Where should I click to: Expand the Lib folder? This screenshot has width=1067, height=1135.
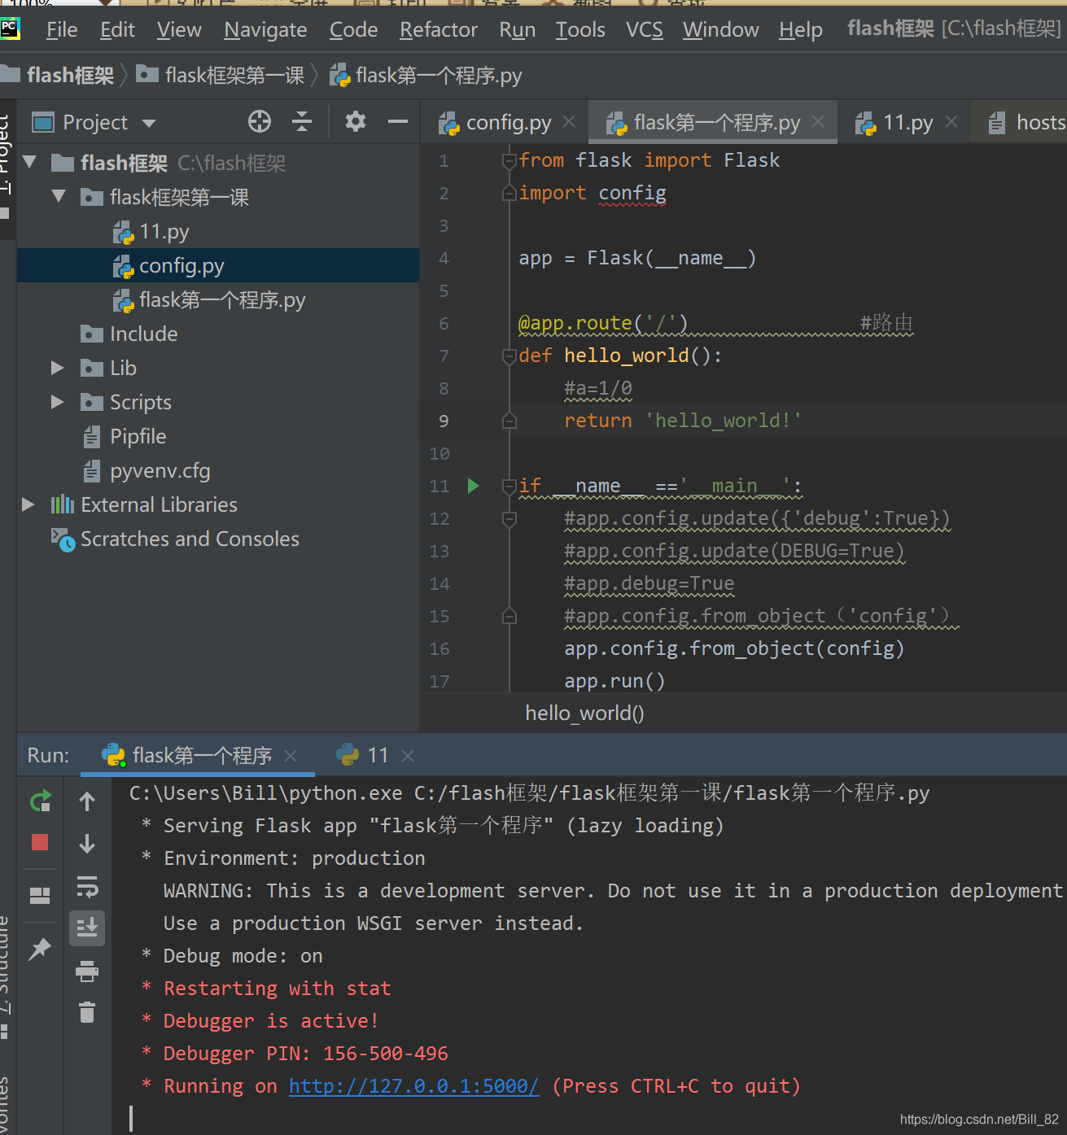click(58, 368)
